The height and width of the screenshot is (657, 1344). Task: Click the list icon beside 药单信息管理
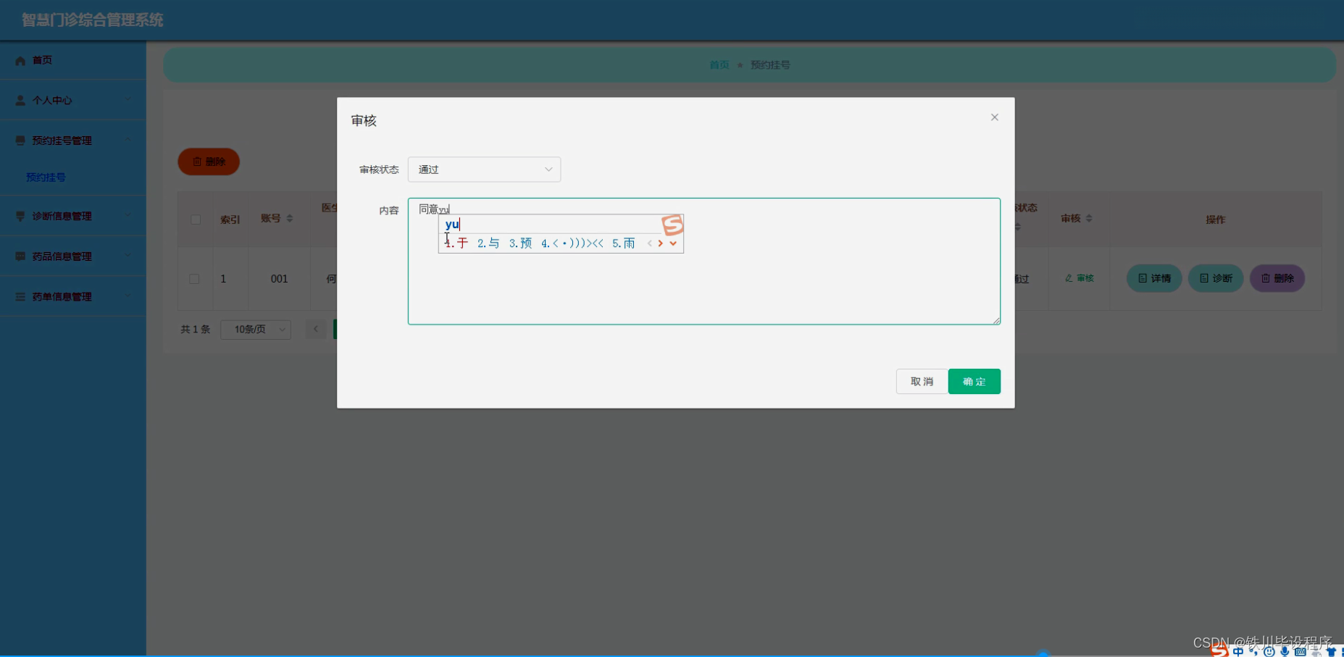click(x=20, y=297)
